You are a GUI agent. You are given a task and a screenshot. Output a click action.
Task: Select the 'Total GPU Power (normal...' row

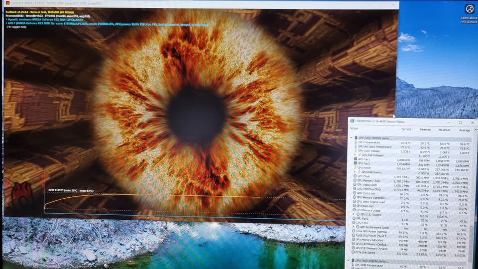(x=372, y=231)
